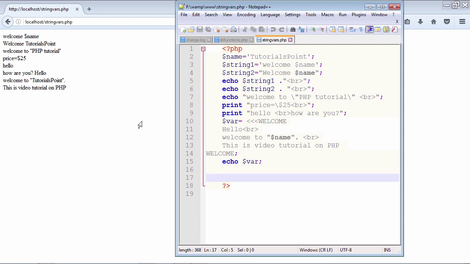Click the Close All documents toolbar icon

225,30
